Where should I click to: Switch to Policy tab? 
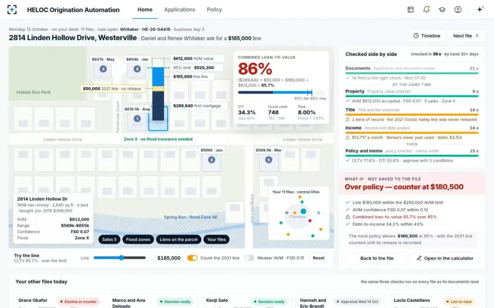click(214, 9)
